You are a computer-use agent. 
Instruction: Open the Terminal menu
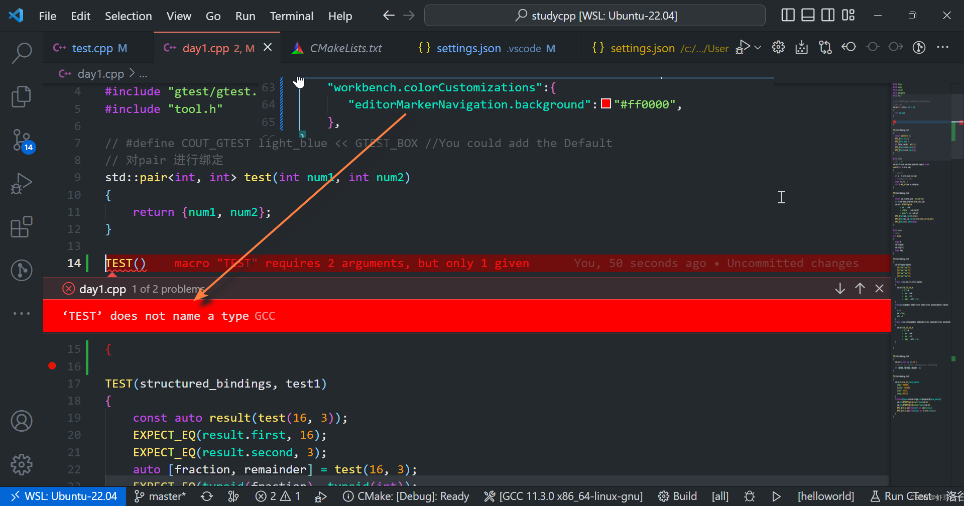click(291, 16)
